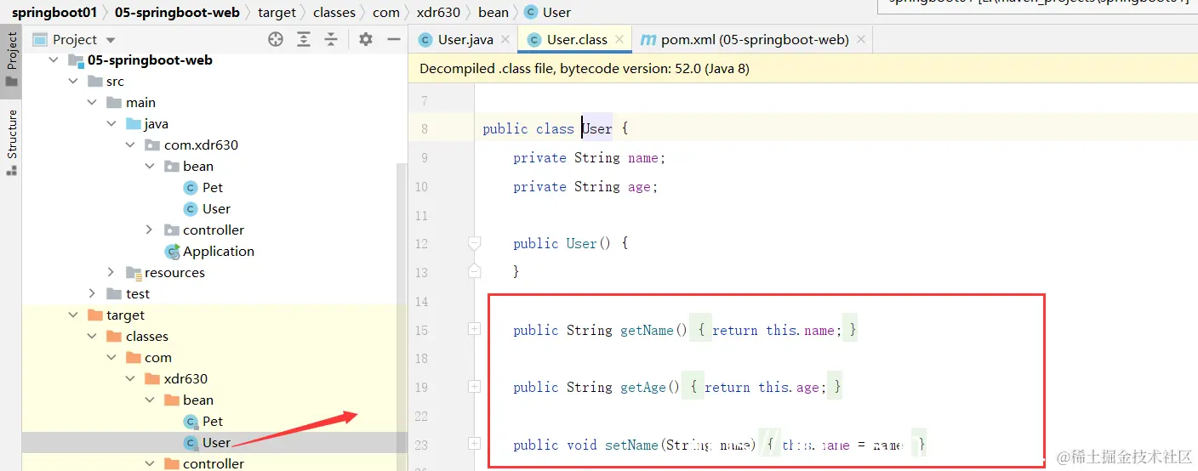Expand the test folder chevron
This screenshot has width=1198, height=471.
[92, 294]
